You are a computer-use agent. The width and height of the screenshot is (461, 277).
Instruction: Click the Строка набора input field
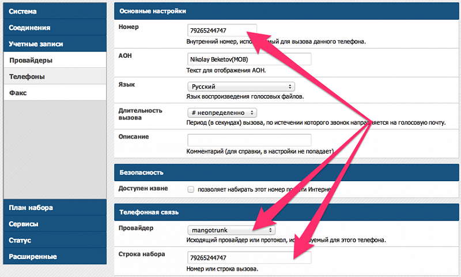tap(250, 258)
